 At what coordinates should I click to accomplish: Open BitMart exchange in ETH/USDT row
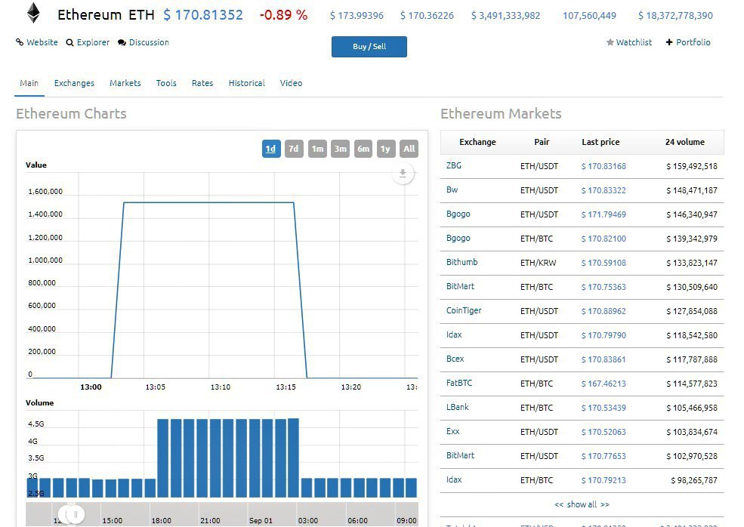pyautogui.click(x=460, y=455)
